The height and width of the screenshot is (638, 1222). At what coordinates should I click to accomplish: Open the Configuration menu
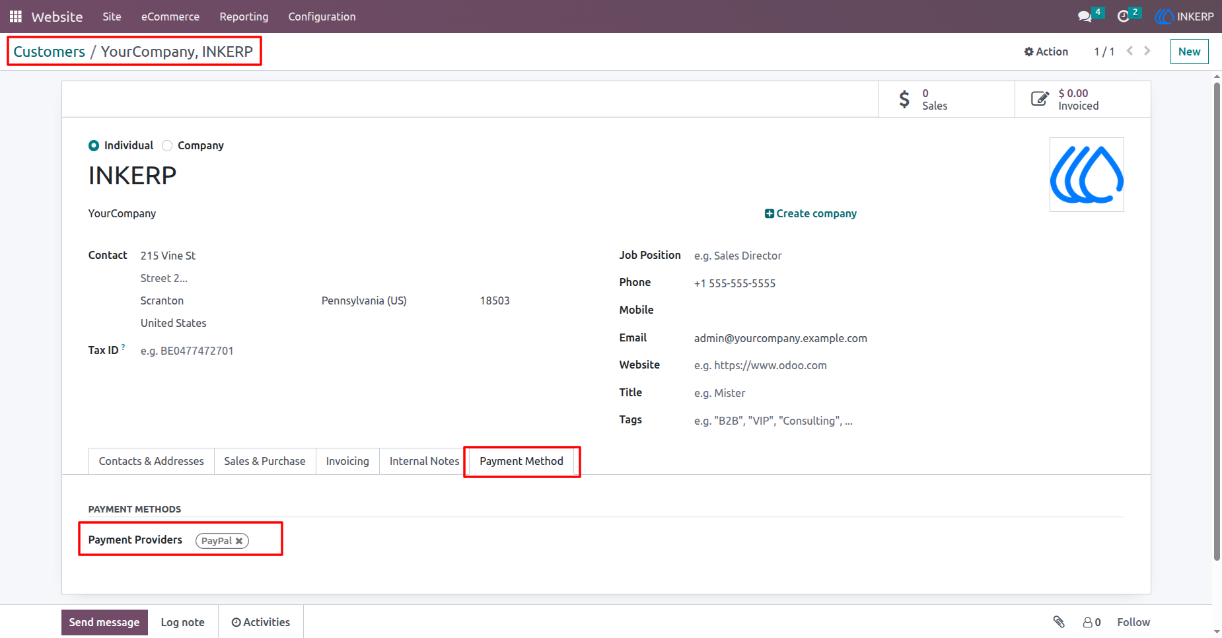322,17
